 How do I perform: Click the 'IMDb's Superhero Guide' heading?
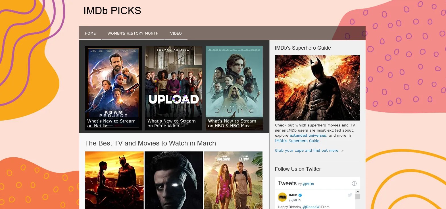[x=303, y=48]
